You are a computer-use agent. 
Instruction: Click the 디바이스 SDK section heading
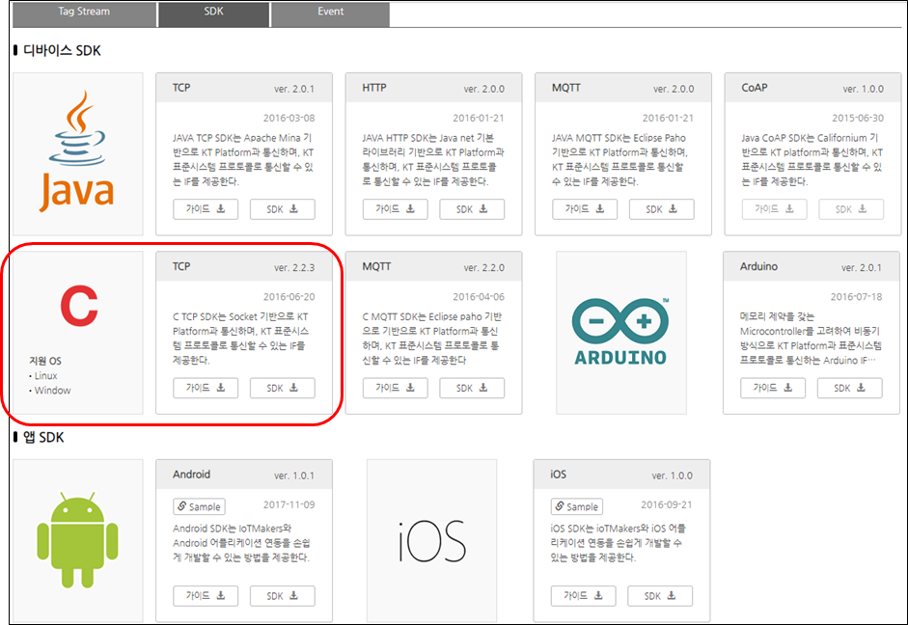[62, 50]
